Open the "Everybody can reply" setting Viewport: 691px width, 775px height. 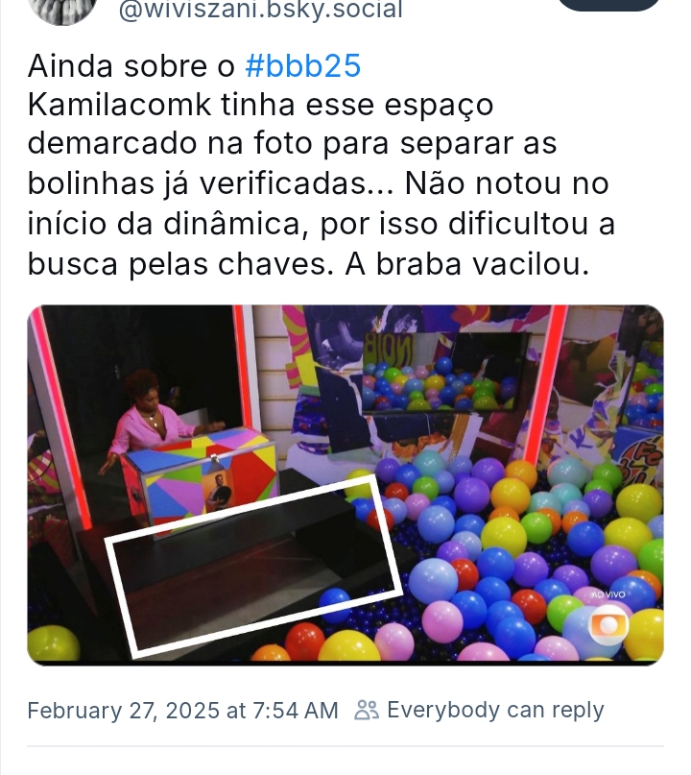click(x=495, y=711)
